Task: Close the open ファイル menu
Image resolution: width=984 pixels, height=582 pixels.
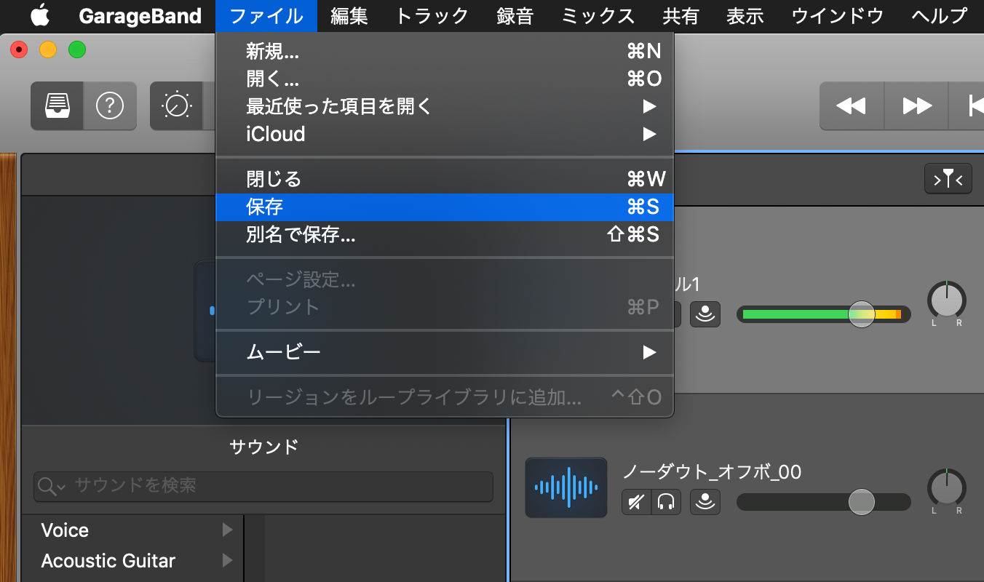Action: tap(266, 16)
